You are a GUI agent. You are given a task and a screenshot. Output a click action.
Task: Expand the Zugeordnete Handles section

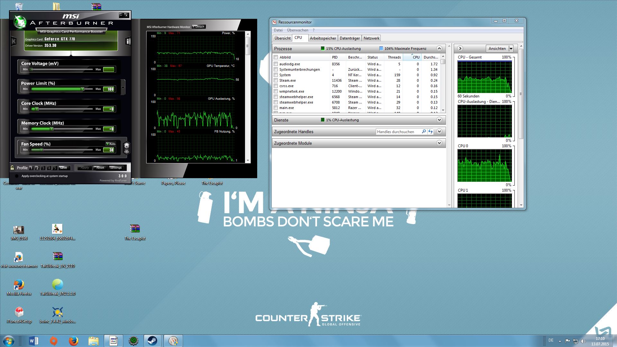click(439, 132)
